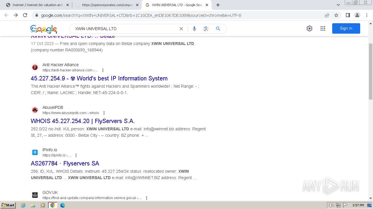Open AS267784 Flyservers SA link
This screenshot has height=209, width=373.
point(65,163)
